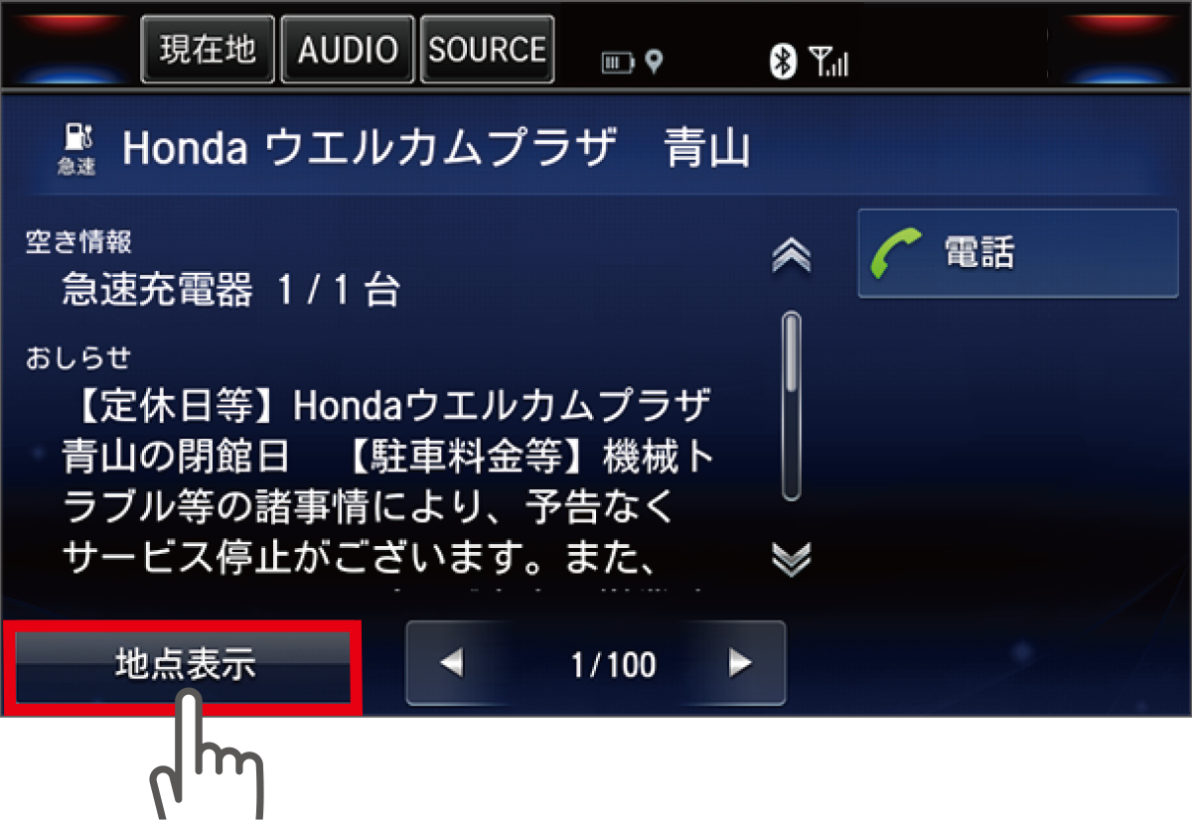
Task: Click the 1/100 page counter
Action: [613, 664]
